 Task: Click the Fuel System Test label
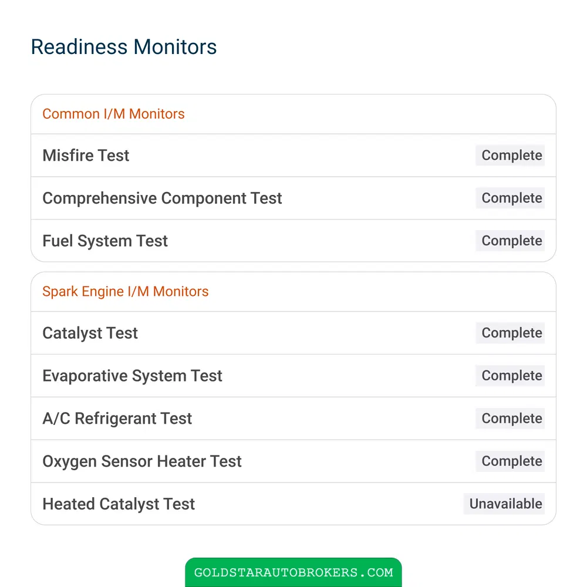point(105,241)
